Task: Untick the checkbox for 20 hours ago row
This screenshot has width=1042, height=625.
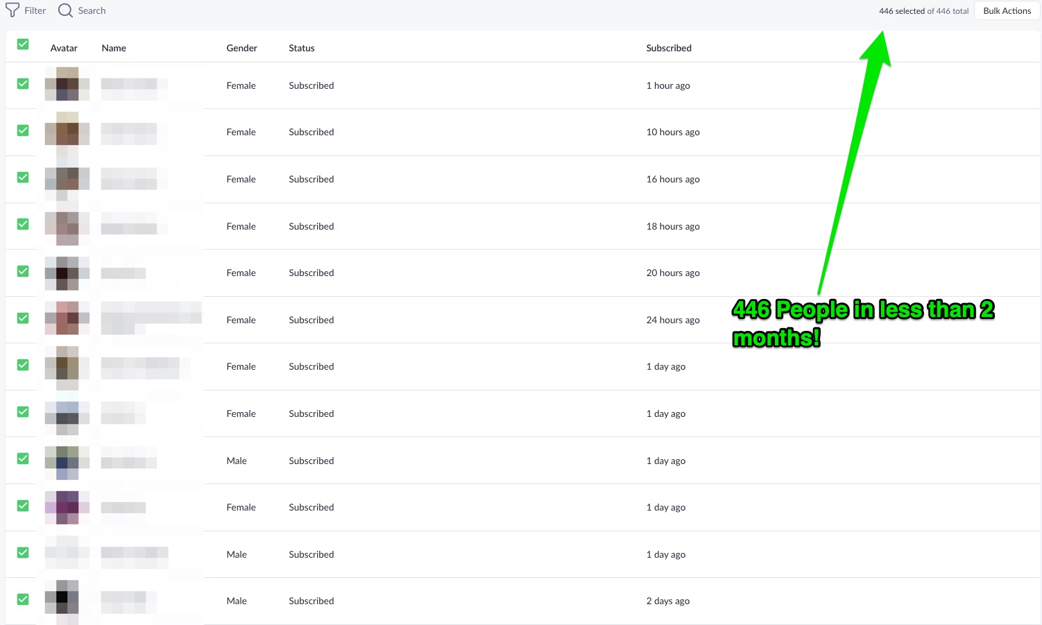Action: click(23, 271)
